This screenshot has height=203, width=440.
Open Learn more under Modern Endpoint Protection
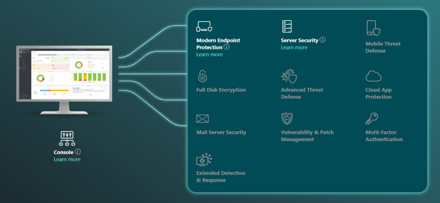[209, 55]
